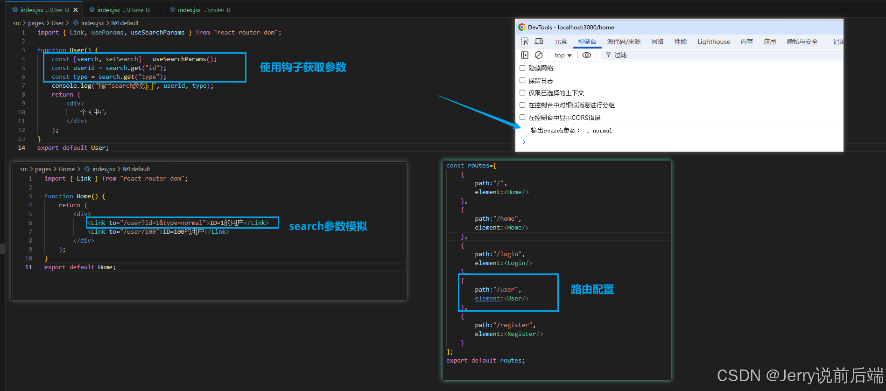Click 'export default Home;' line
The image size is (886, 391).
(80, 267)
